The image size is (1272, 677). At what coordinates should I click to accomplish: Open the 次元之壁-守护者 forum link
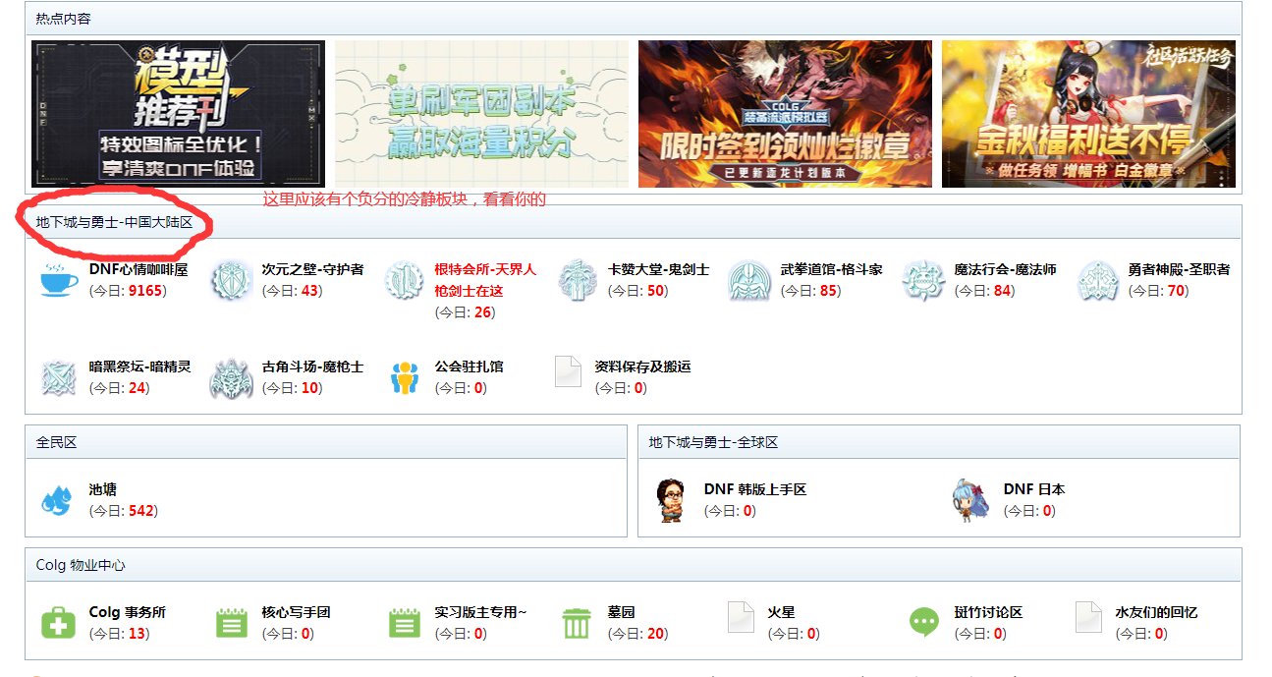(x=312, y=269)
